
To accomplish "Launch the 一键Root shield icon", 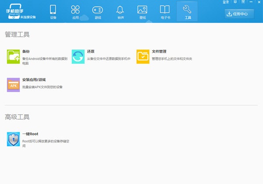I will [x=14, y=139].
